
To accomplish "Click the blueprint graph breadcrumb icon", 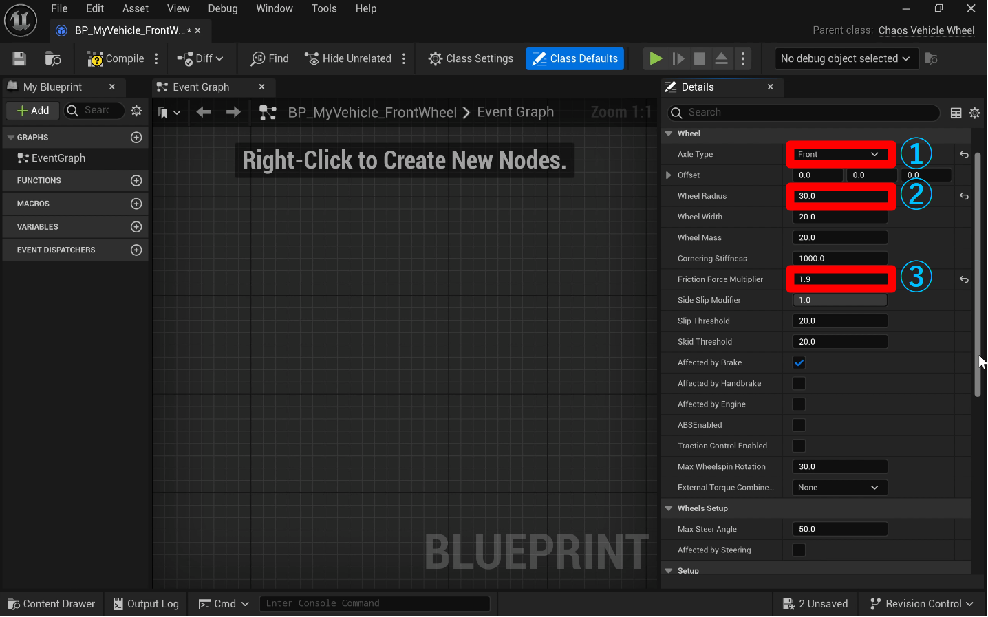I will (x=268, y=112).
